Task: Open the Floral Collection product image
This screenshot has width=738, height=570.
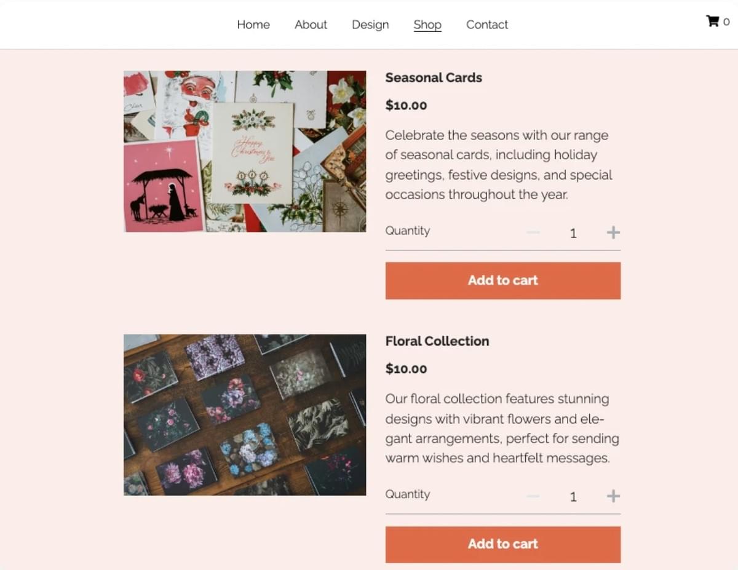Action: [245, 415]
